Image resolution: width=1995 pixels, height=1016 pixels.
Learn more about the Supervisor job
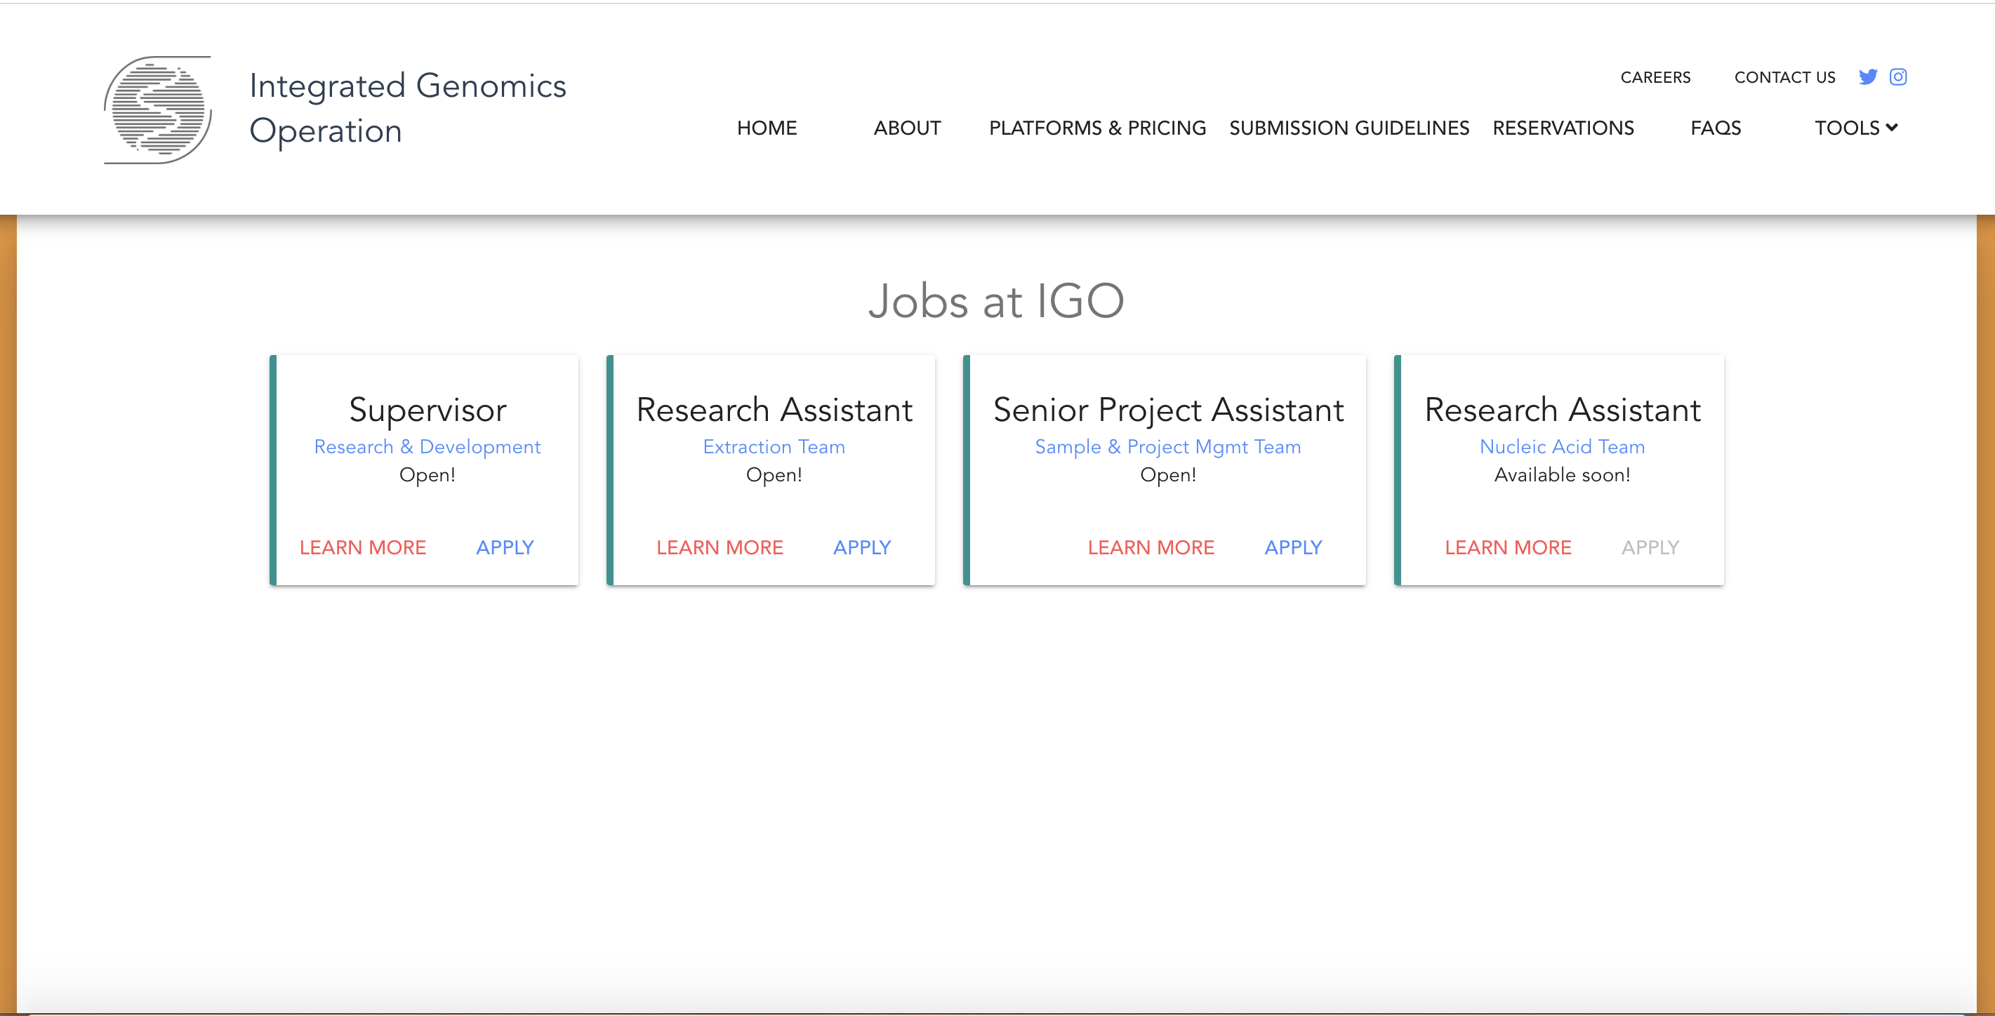362,547
